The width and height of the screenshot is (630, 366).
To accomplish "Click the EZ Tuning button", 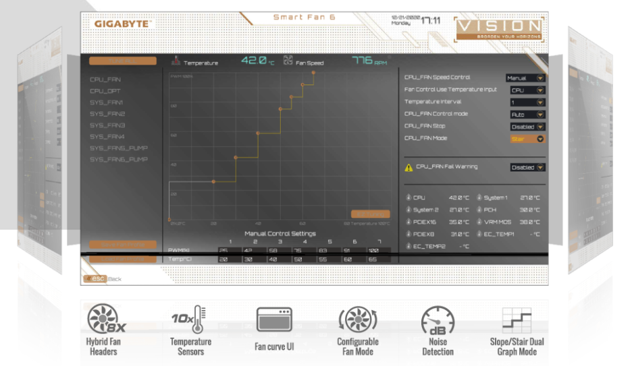I will click(371, 214).
